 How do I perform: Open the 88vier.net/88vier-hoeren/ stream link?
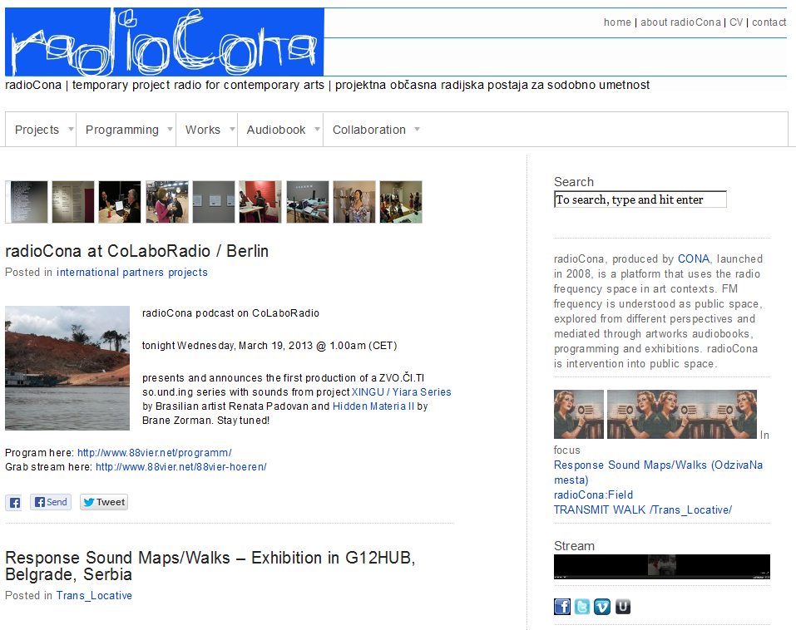point(180,466)
